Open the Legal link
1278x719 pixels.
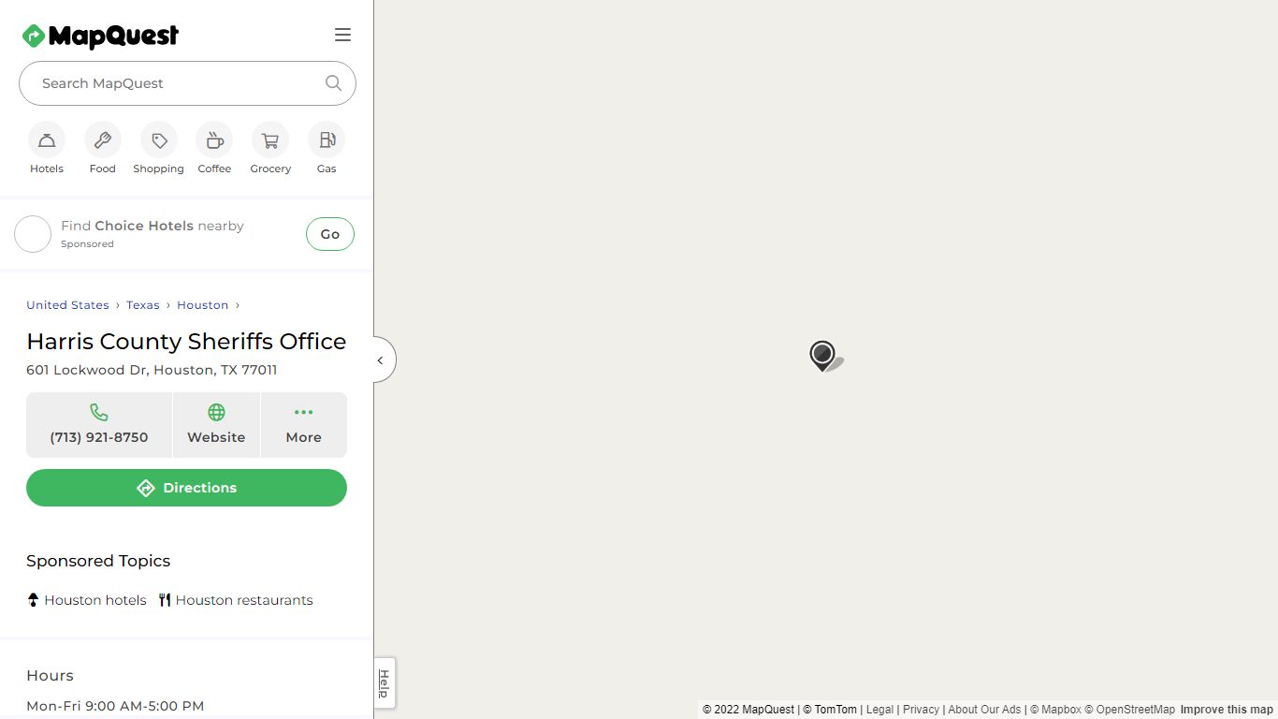click(879, 710)
